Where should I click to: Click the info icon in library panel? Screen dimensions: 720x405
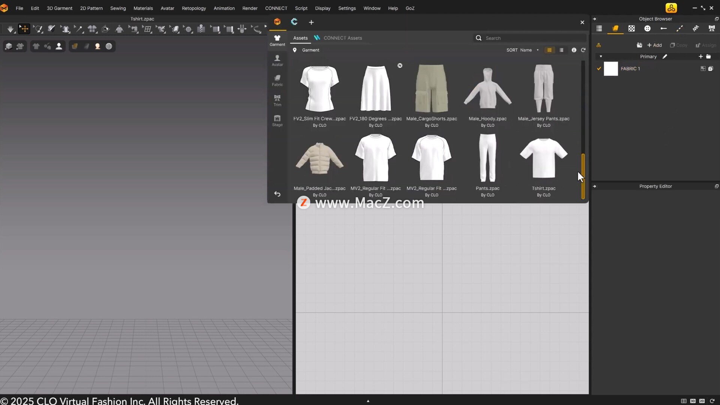point(574,50)
